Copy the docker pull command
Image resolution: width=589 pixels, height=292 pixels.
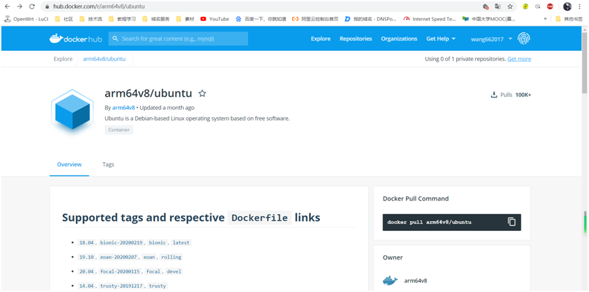[512, 222]
